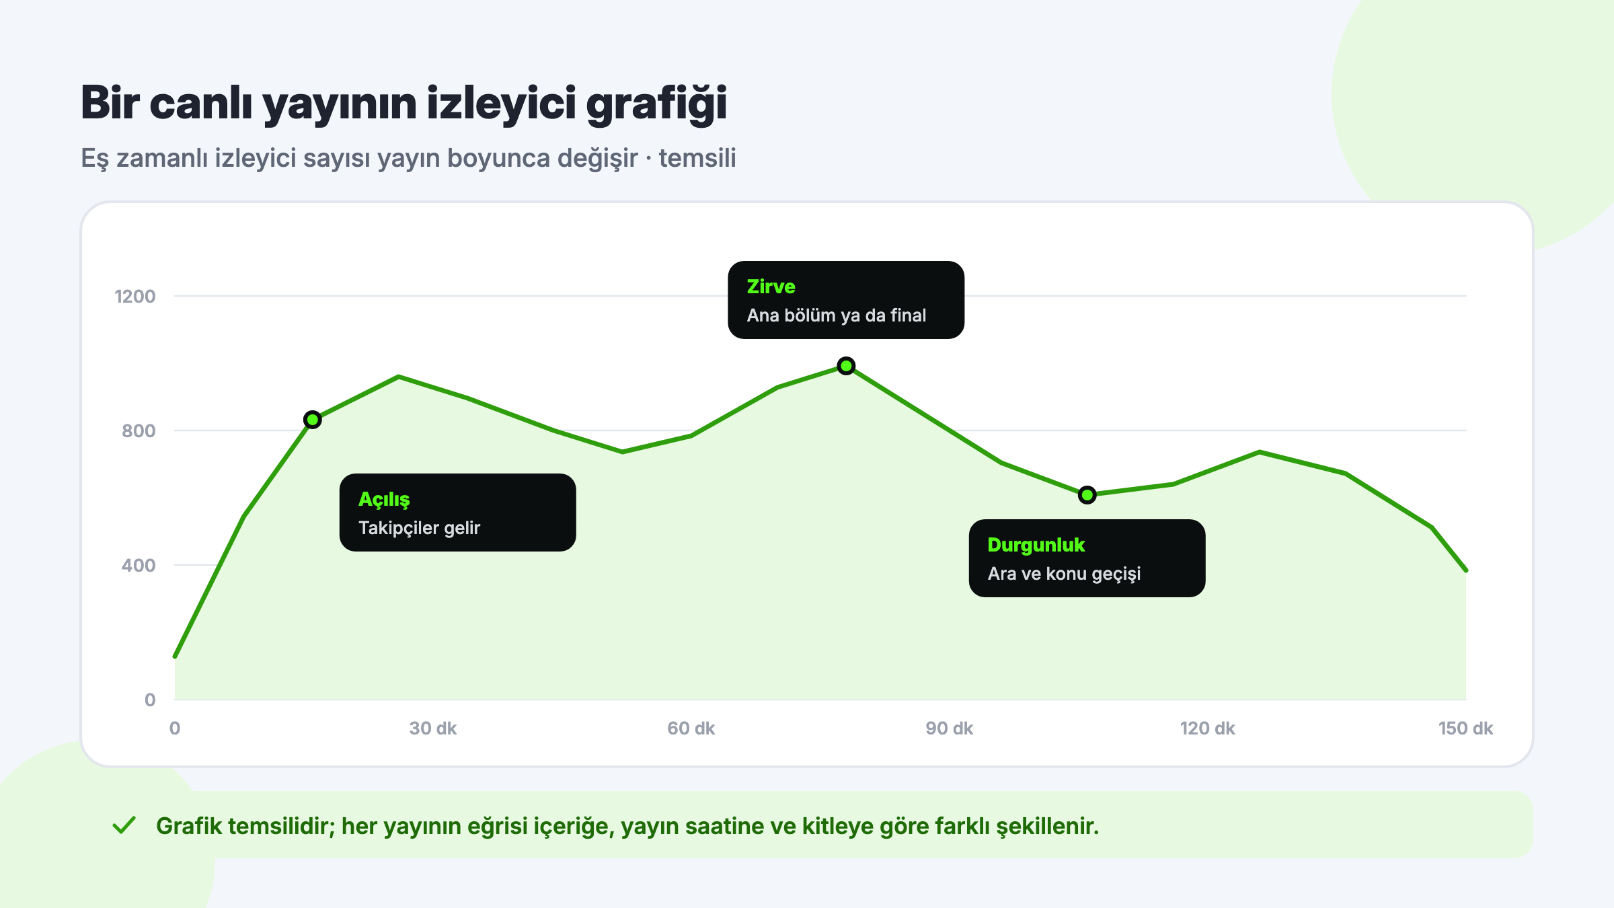This screenshot has height=908, width=1614.
Task: Select the Zirve tooltip box
Action: [x=846, y=300]
